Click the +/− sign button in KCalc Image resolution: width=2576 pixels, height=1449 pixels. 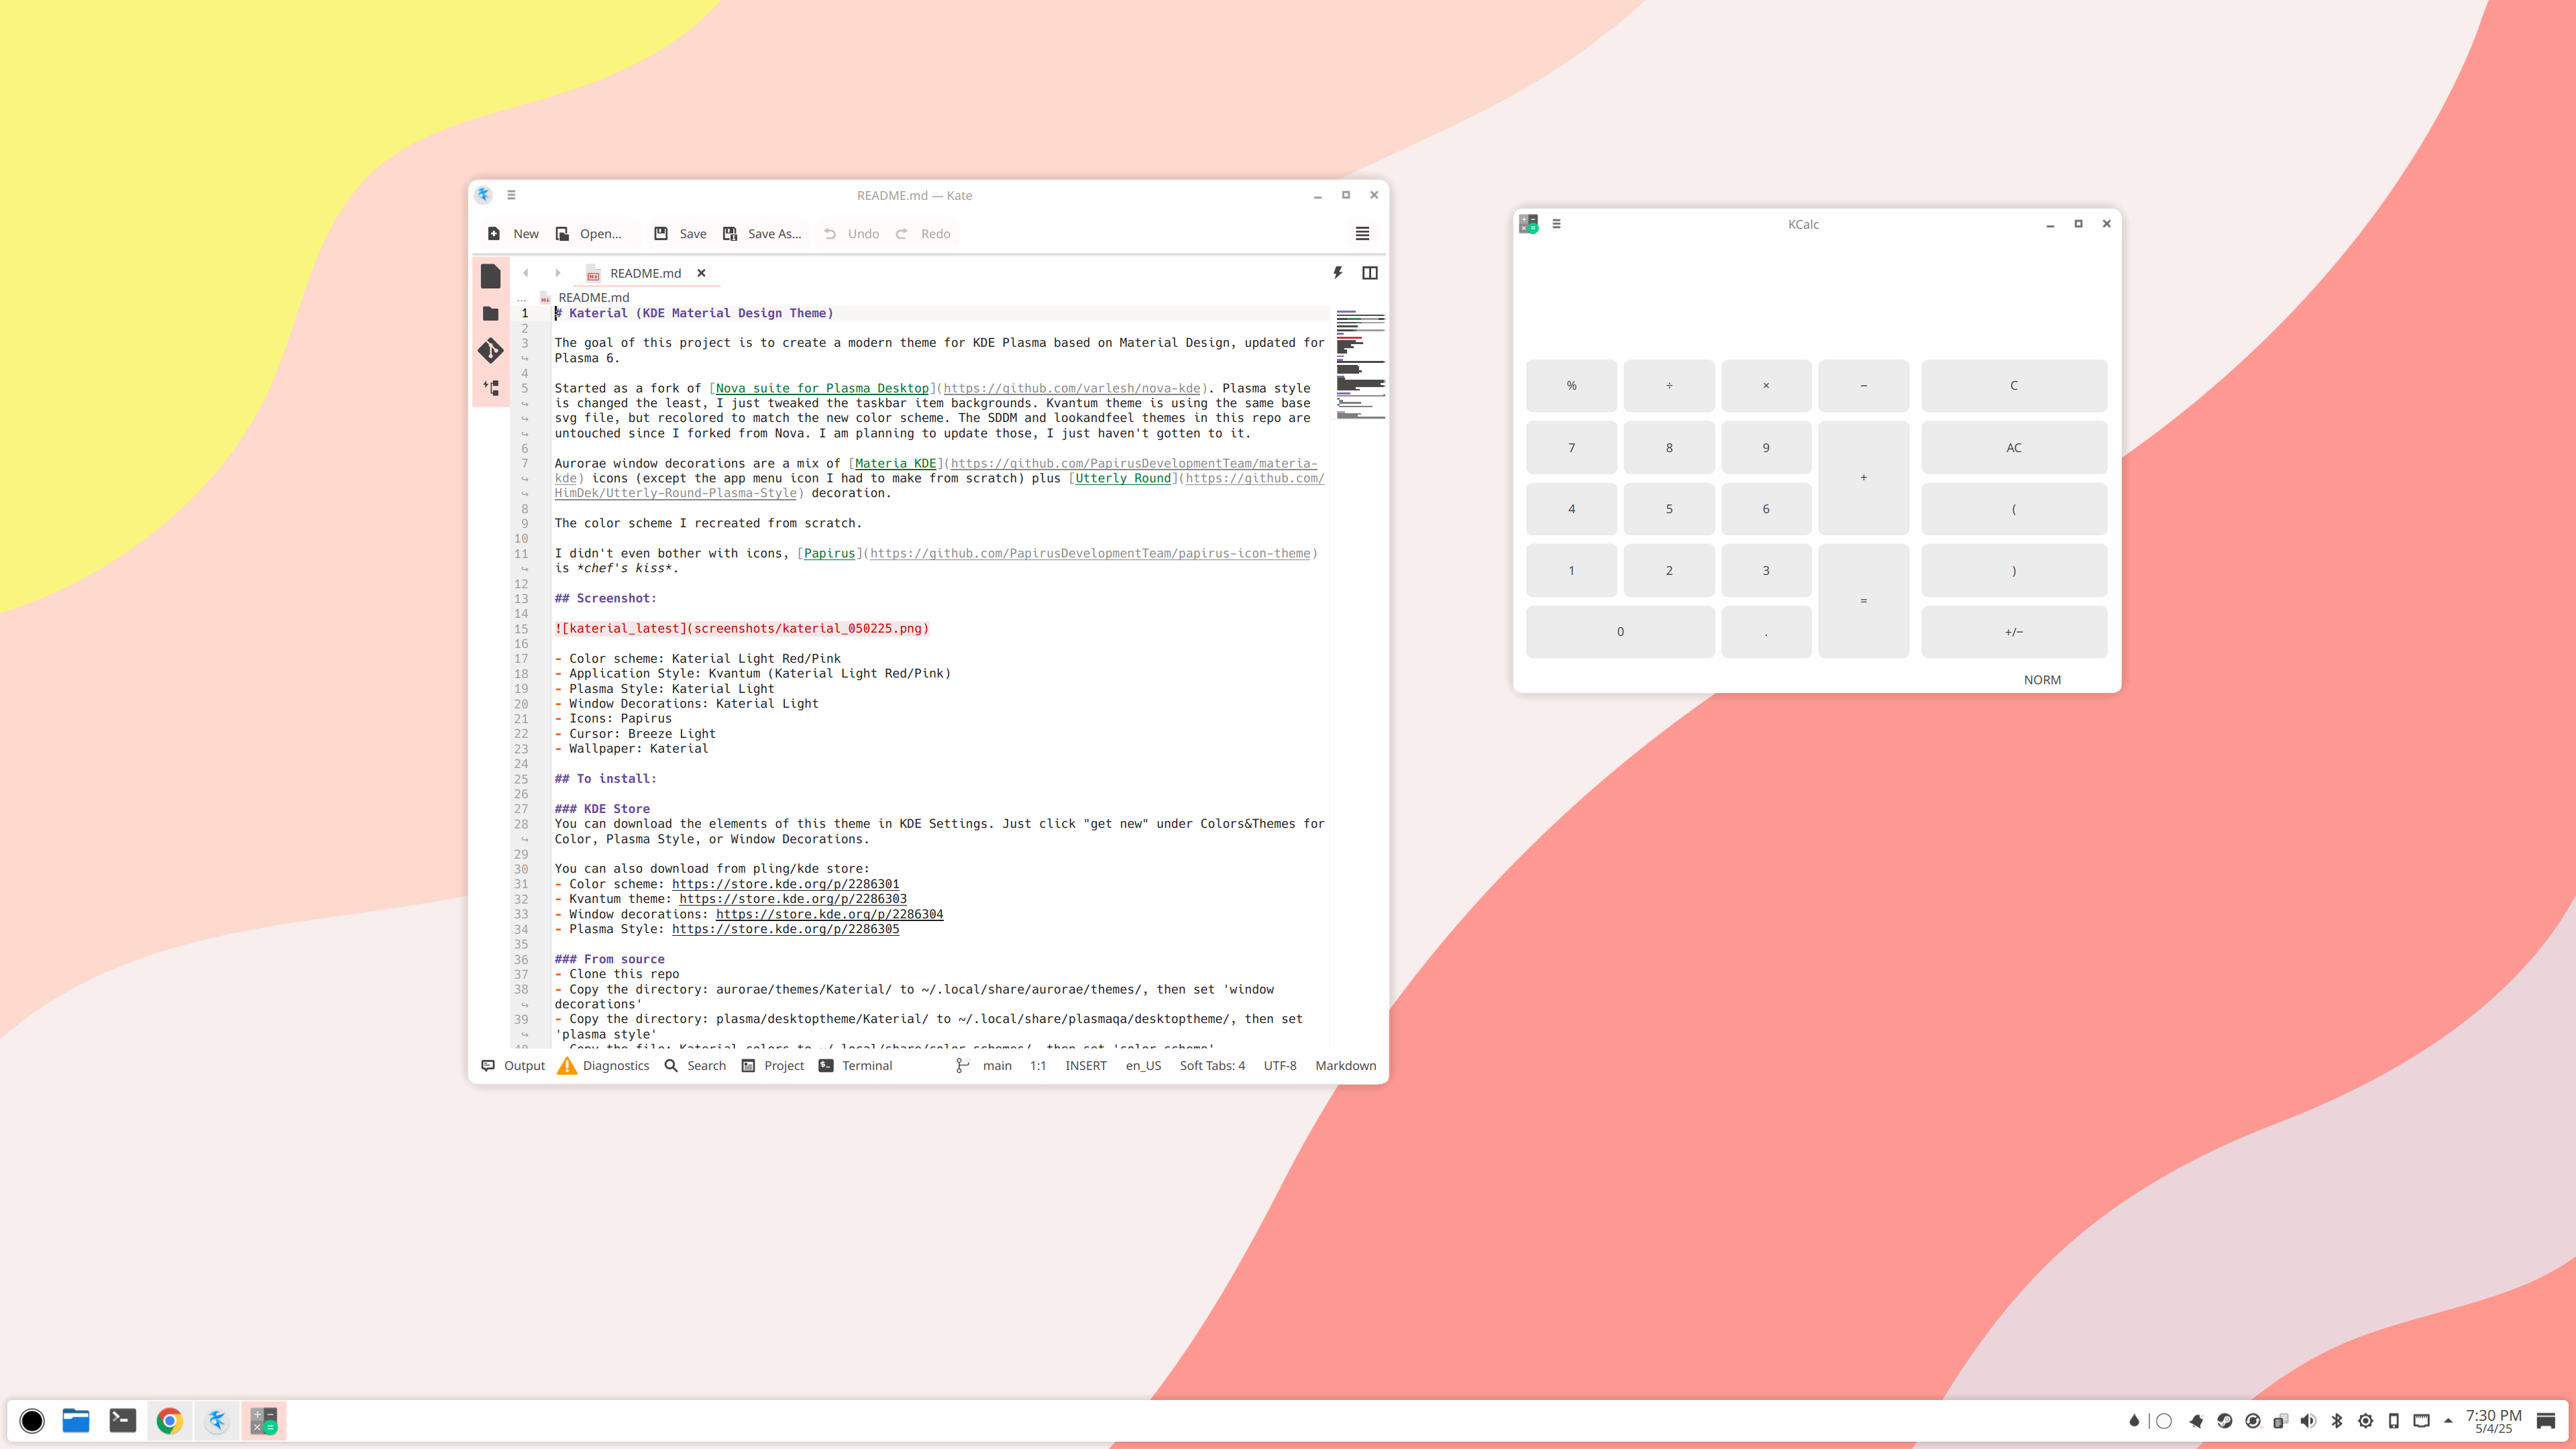point(2014,632)
